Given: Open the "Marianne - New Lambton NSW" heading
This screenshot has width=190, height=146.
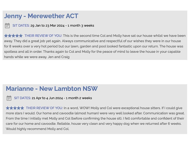Looking at the screenshot, I should (52, 89).
